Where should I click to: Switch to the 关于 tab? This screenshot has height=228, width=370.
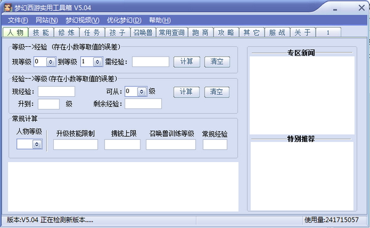click(x=303, y=33)
